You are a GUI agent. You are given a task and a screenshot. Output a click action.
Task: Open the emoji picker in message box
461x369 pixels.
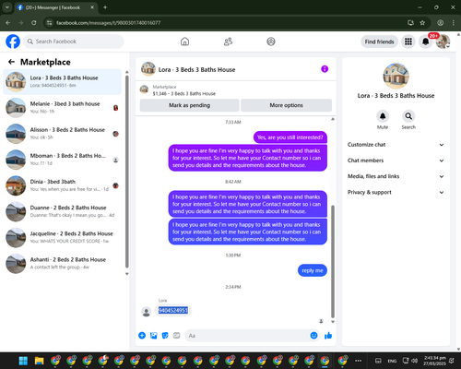[x=313, y=336]
